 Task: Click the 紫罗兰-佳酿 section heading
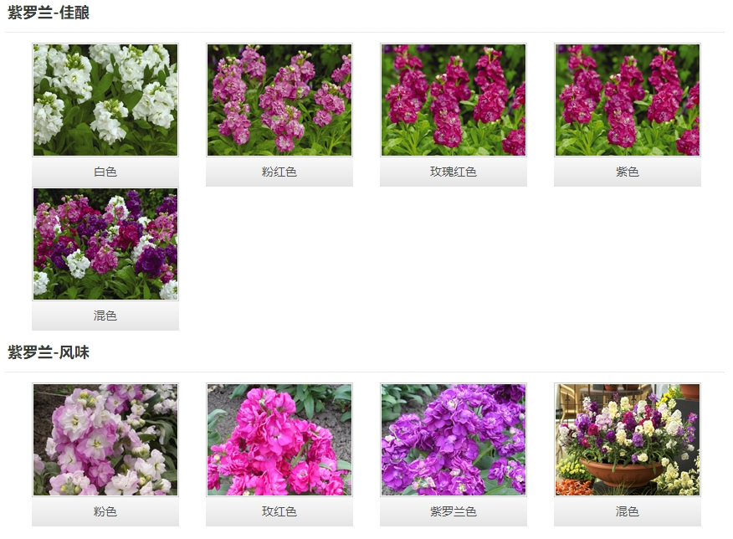49,13
